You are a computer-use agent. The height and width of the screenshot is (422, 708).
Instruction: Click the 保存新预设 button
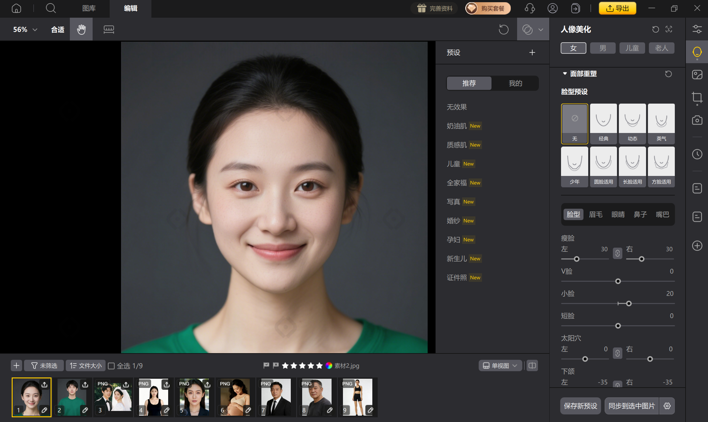point(580,406)
